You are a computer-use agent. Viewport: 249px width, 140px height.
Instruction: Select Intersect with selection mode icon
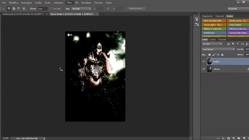tap(24, 9)
